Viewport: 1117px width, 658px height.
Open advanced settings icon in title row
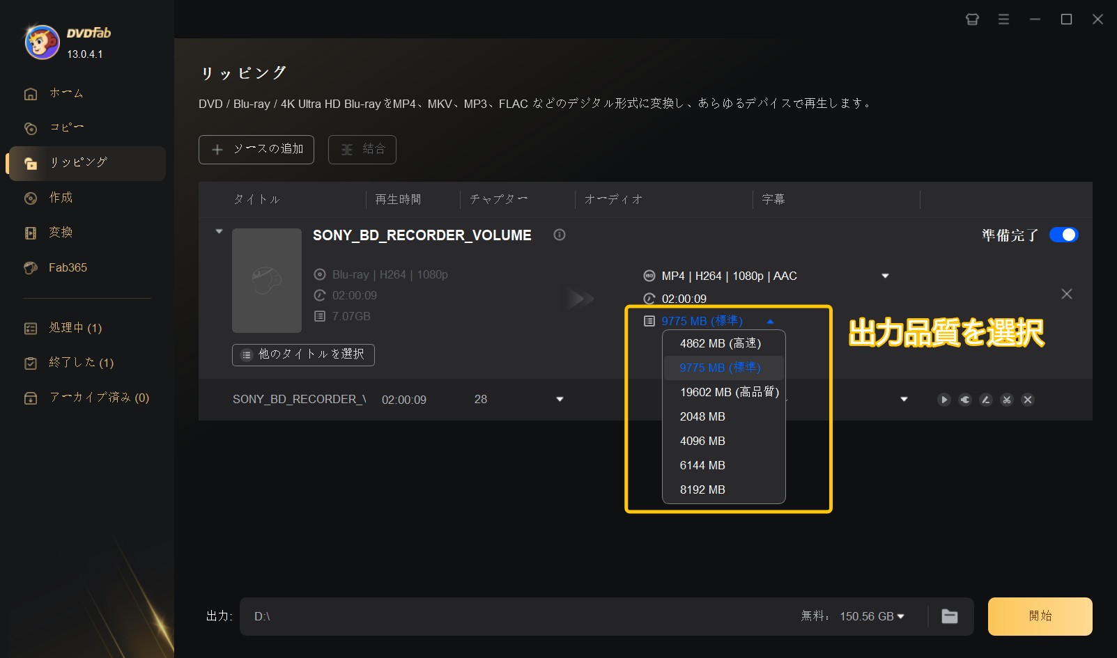pyautogui.click(x=965, y=400)
